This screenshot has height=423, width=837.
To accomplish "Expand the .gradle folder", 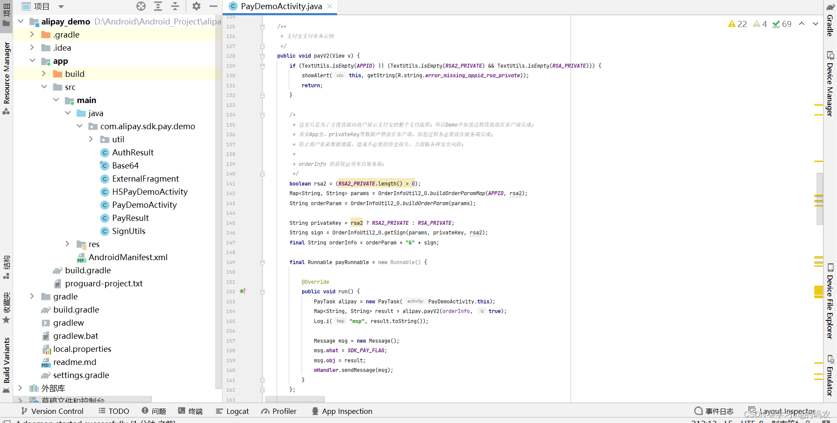I will pyautogui.click(x=32, y=34).
